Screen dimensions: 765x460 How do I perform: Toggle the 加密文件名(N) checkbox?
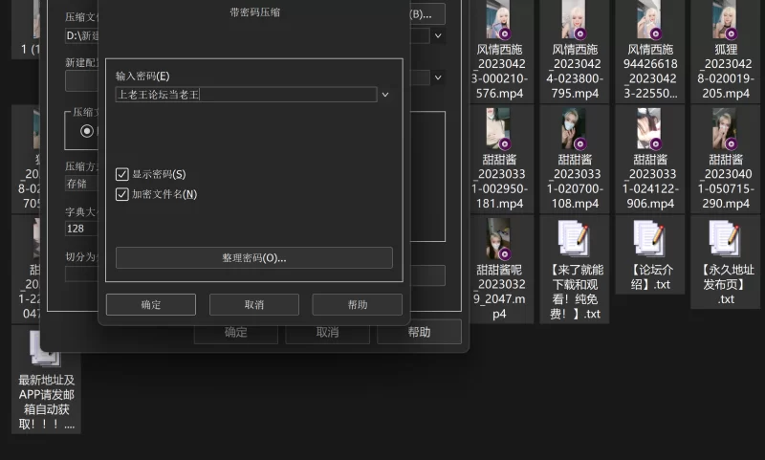coord(122,194)
